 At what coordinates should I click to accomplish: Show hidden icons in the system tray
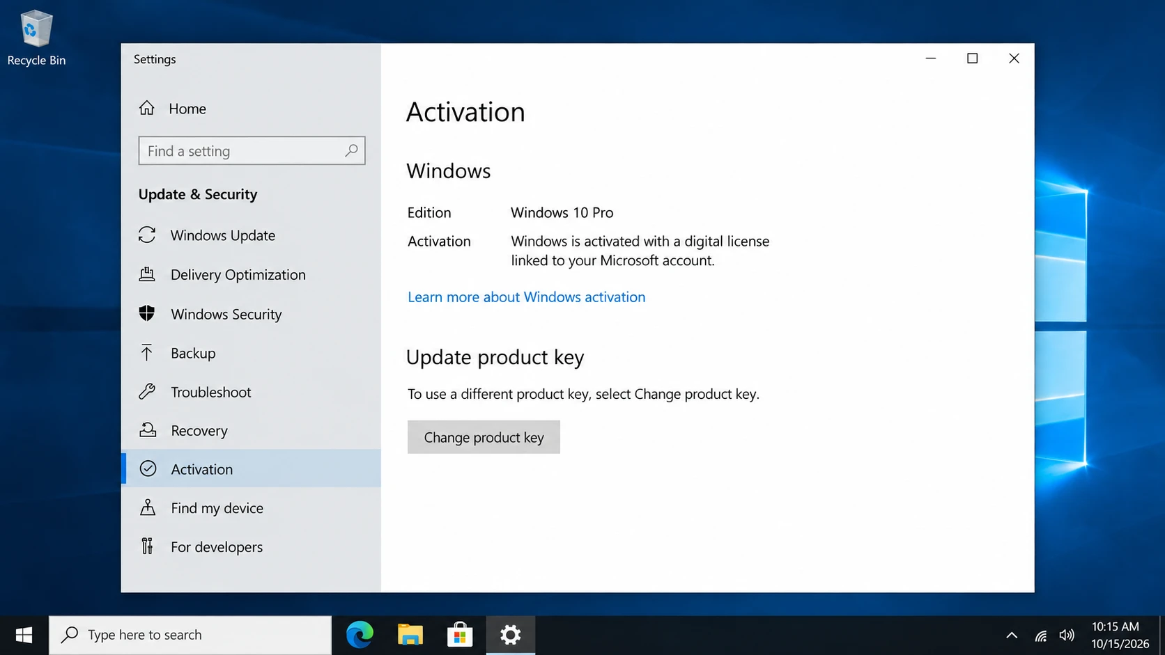(1012, 636)
